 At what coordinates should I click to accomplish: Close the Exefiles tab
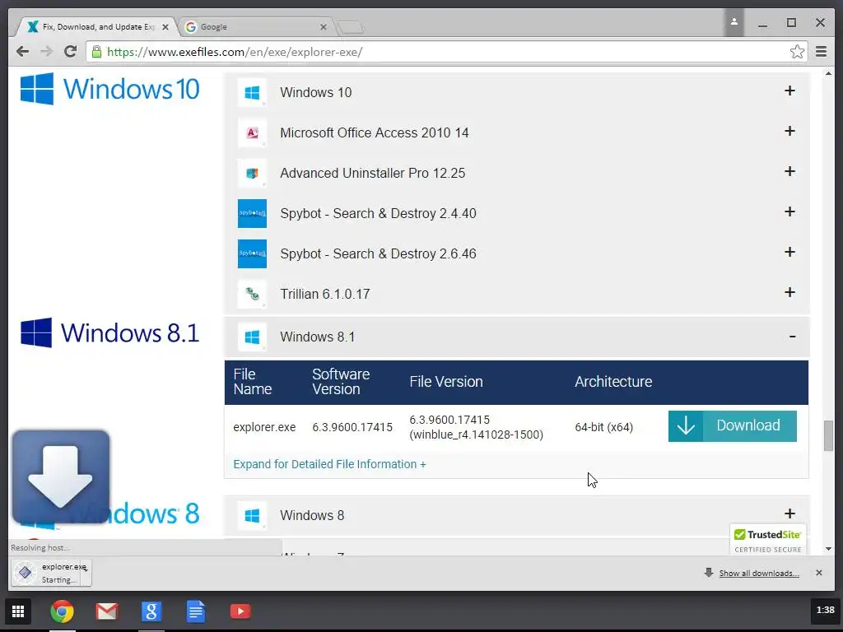click(x=165, y=27)
